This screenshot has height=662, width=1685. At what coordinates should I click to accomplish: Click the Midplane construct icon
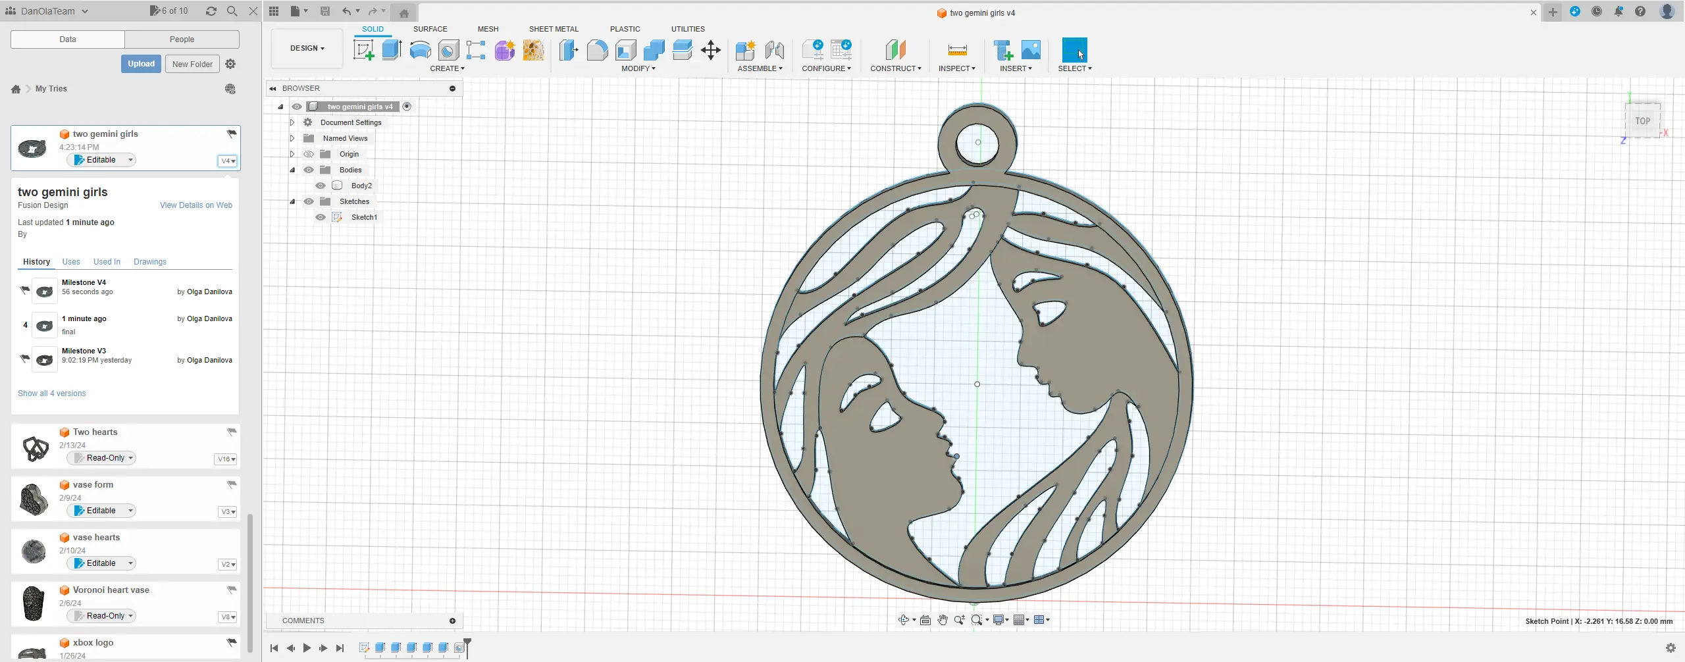tap(896, 50)
